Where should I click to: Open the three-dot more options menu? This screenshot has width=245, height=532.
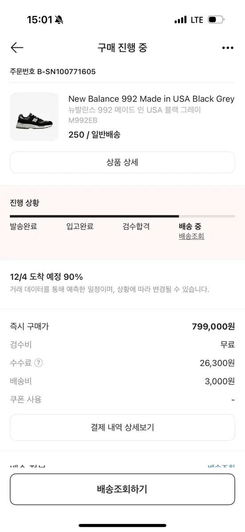pos(228,48)
